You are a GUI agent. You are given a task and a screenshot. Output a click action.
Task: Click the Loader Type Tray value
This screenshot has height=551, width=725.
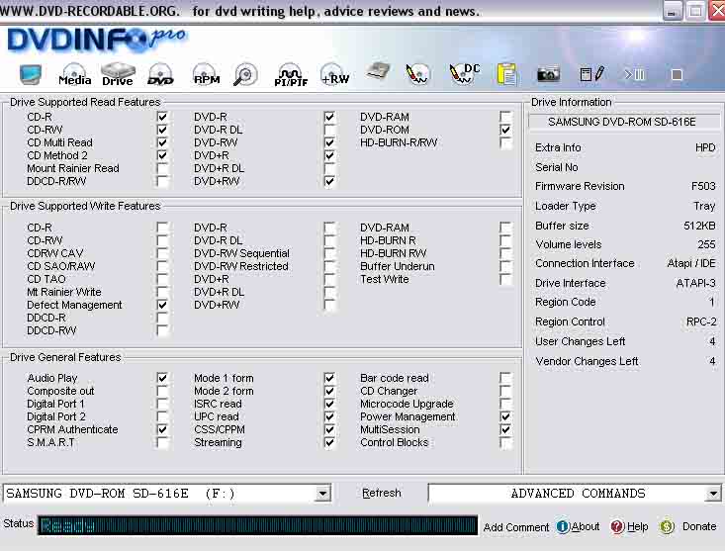(x=704, y=206)
